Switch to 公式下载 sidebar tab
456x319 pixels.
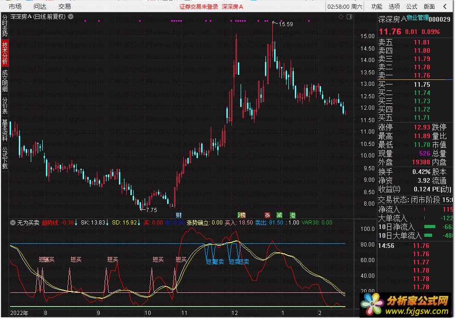[5, 157]
